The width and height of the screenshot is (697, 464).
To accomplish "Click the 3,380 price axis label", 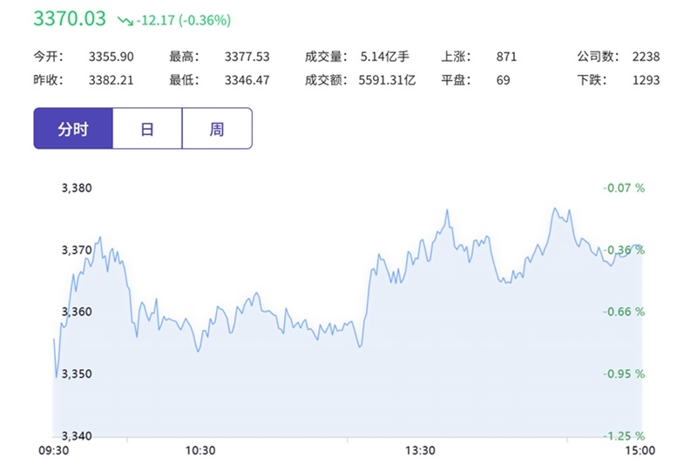I will pyautogui.click(x=77, y=188).
